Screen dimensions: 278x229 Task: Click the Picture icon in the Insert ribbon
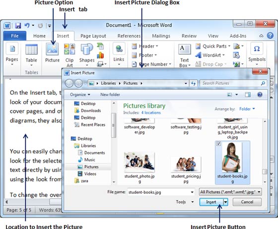tap(52, 49)
